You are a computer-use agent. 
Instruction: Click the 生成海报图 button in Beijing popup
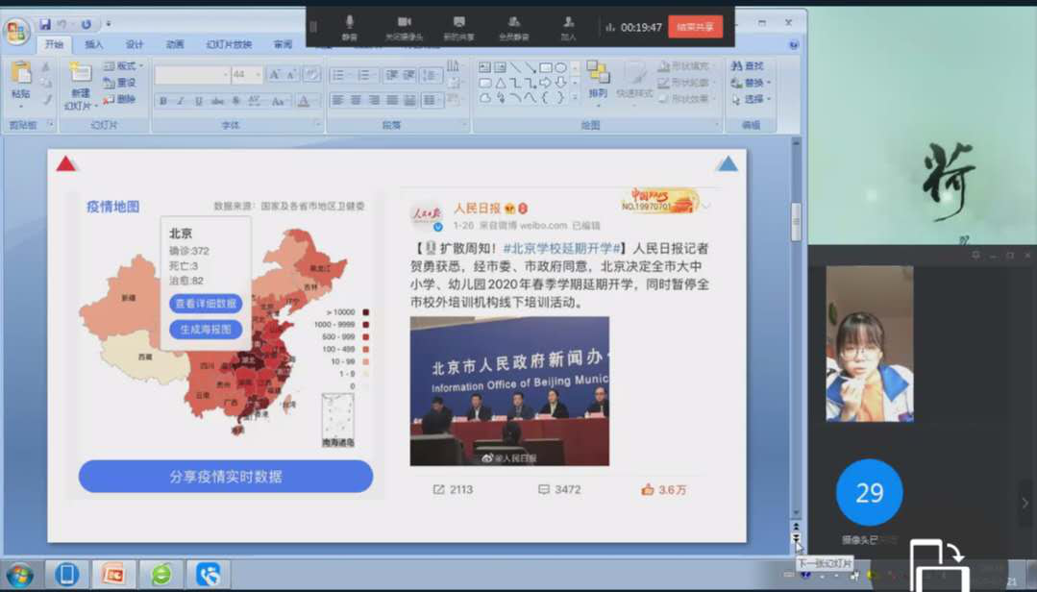tap(206, 330)
